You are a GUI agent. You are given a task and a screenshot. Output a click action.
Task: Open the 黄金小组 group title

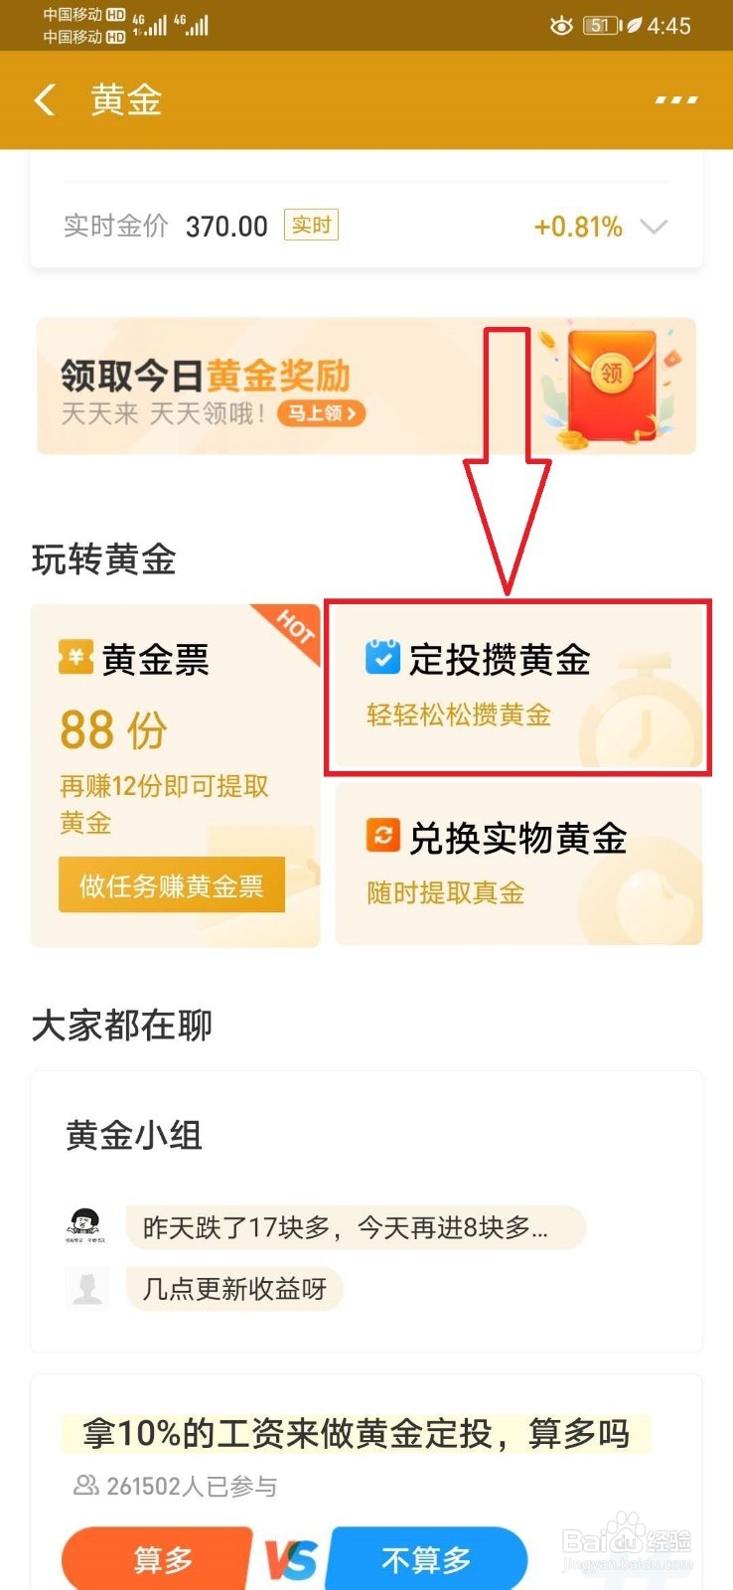point(134,1135)
